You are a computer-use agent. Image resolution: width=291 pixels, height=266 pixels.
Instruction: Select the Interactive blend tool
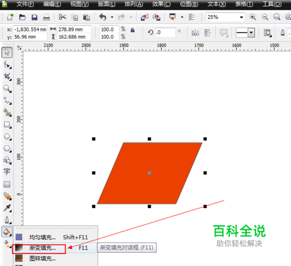7,196
